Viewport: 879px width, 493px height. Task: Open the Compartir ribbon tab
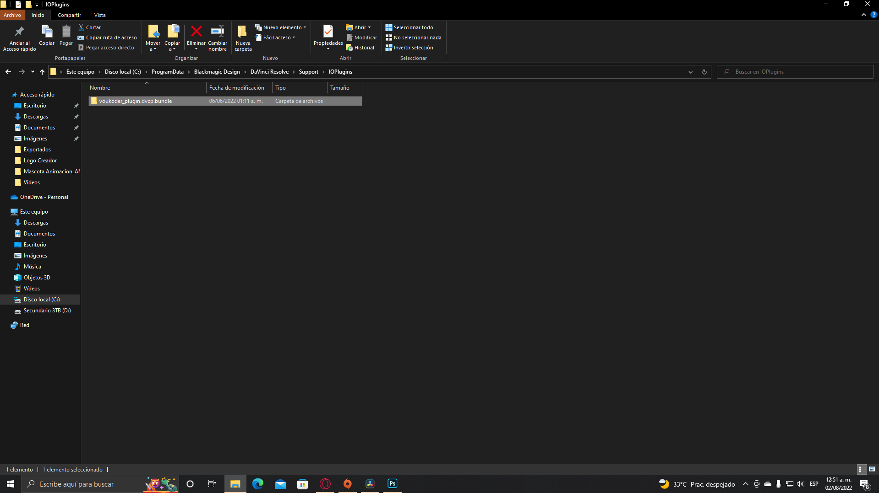(x=69, y=15)
